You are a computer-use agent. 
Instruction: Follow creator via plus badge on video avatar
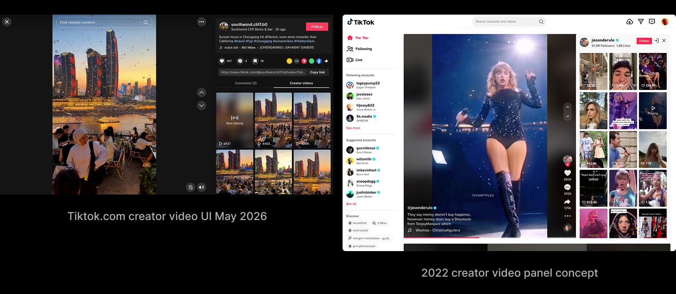(x=568, y=164)
